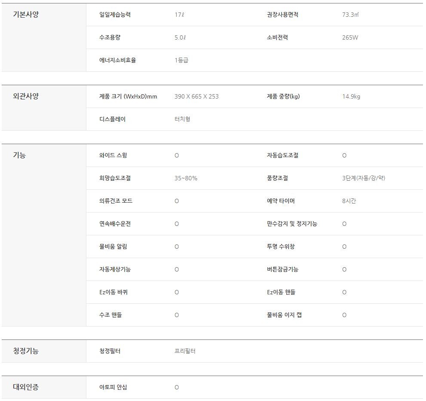Click the 에너지소비효율 label
426x401 pixels.
click(117, 60)
